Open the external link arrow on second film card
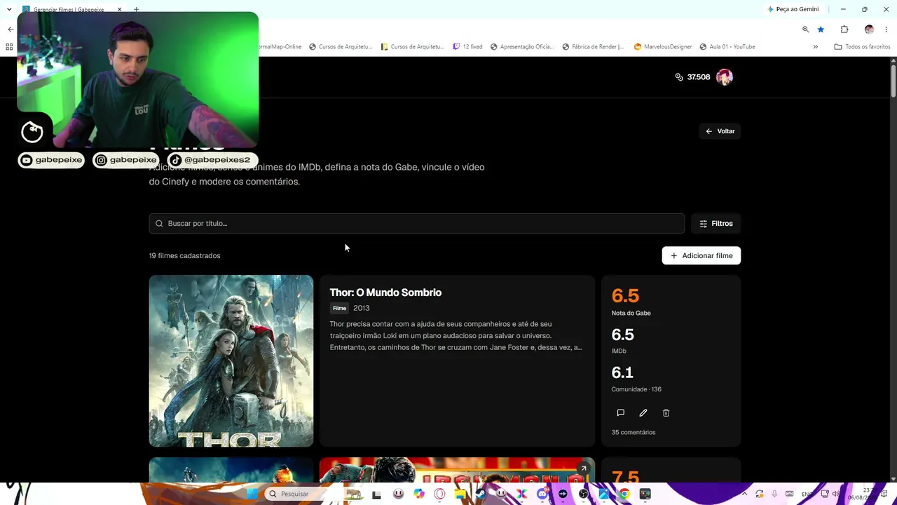This screenshot has width=897, height=505. [583, 469]
